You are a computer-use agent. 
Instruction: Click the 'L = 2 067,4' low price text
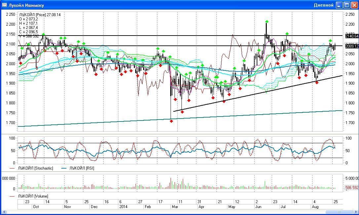(x=29, y=28)
